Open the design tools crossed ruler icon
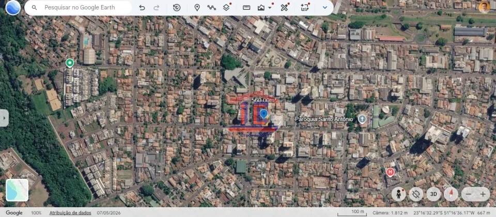496x217 pixels. pyautogui.click(x=284, y=8)
